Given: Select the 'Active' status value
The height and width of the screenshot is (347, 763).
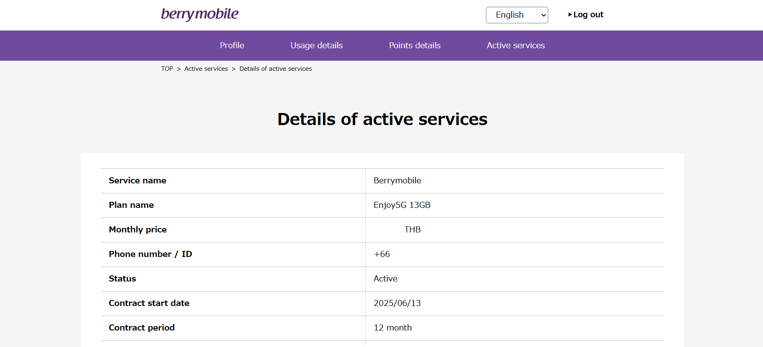Looking at the screenshot, I should 385,279.
